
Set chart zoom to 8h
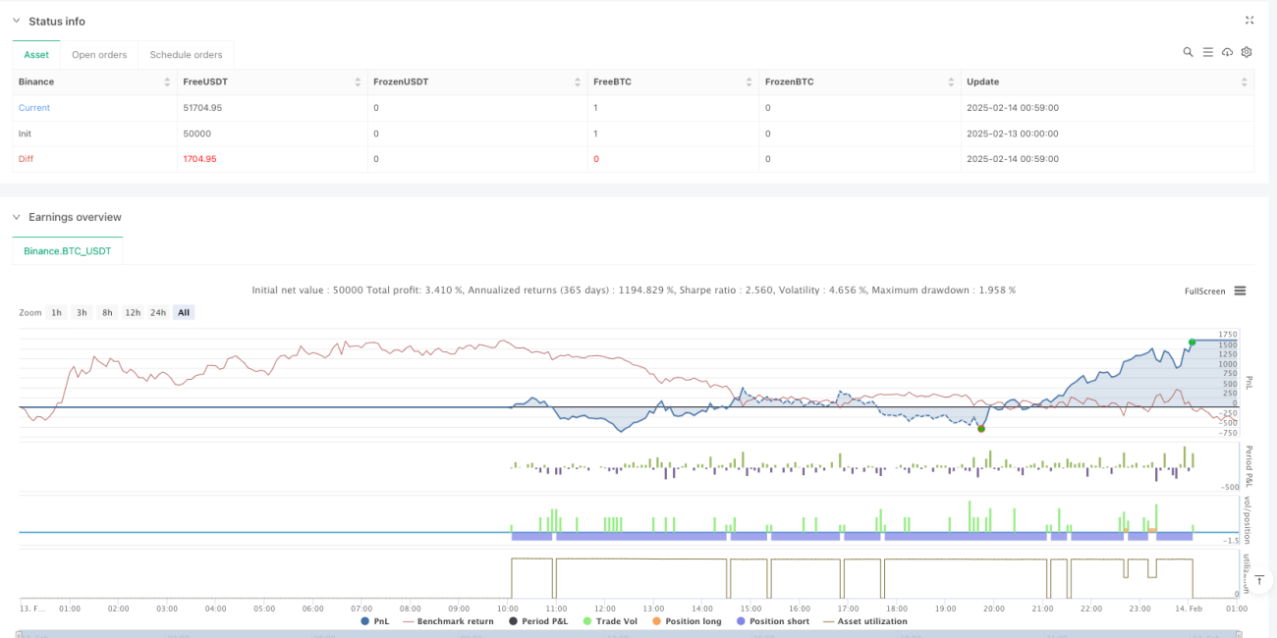(x=107, y=312)
